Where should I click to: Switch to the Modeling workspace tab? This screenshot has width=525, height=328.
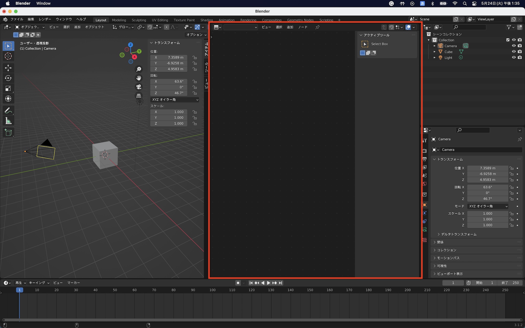click(x=119, y=20)
